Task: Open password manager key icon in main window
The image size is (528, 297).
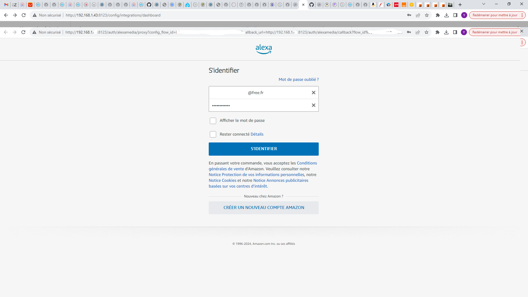Action: [409, 15]
